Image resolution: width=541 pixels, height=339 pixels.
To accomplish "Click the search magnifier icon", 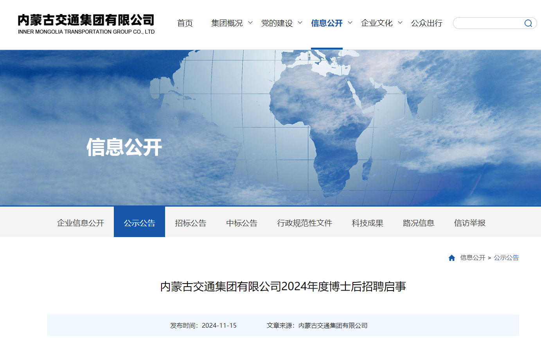I will tap(528, 23).
